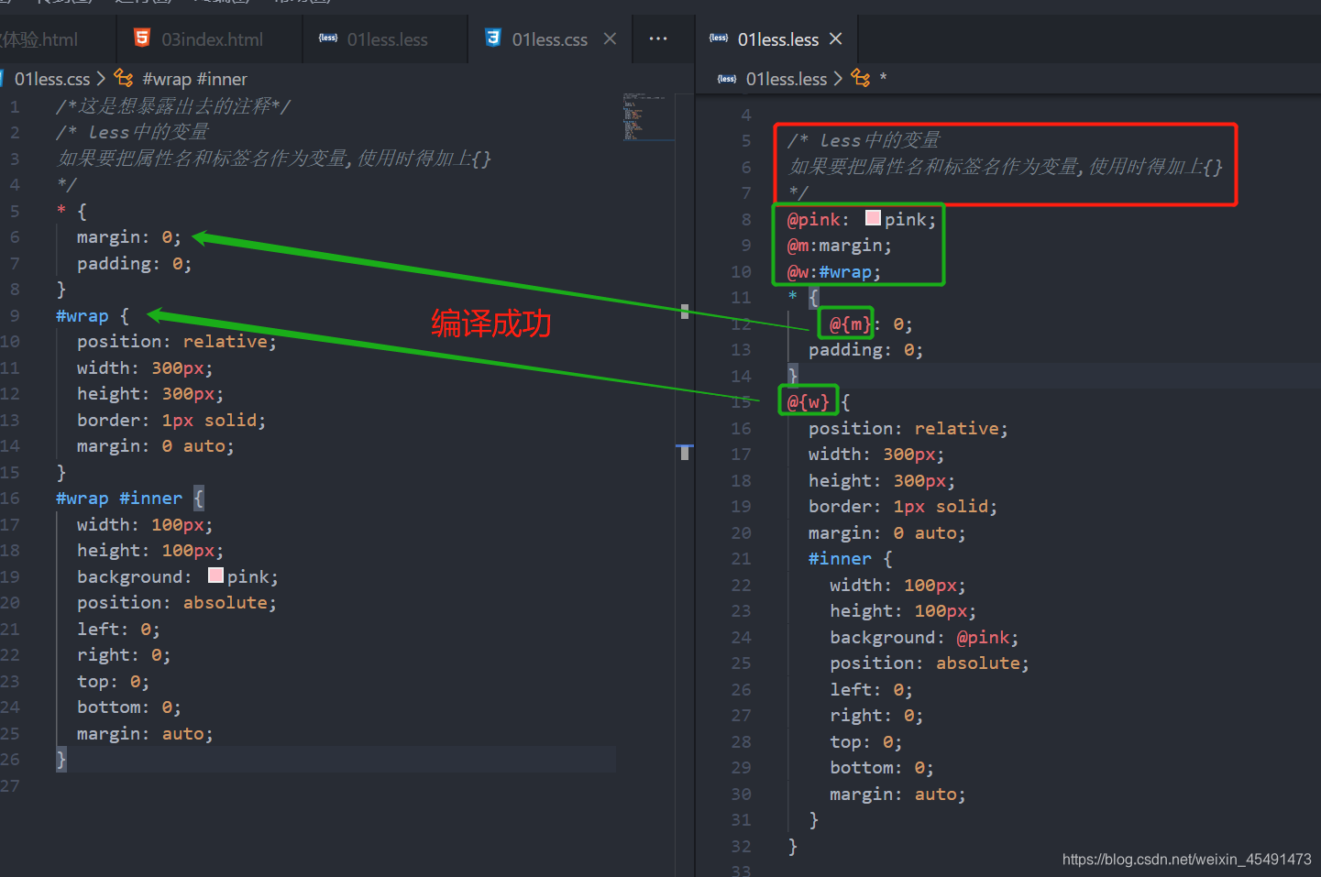Click '@pink:' variable declaration in less editor
1321x877 pixels.
818,219
